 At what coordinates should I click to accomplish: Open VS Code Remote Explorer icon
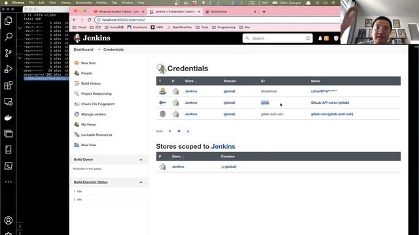click(x=9, y=102)
